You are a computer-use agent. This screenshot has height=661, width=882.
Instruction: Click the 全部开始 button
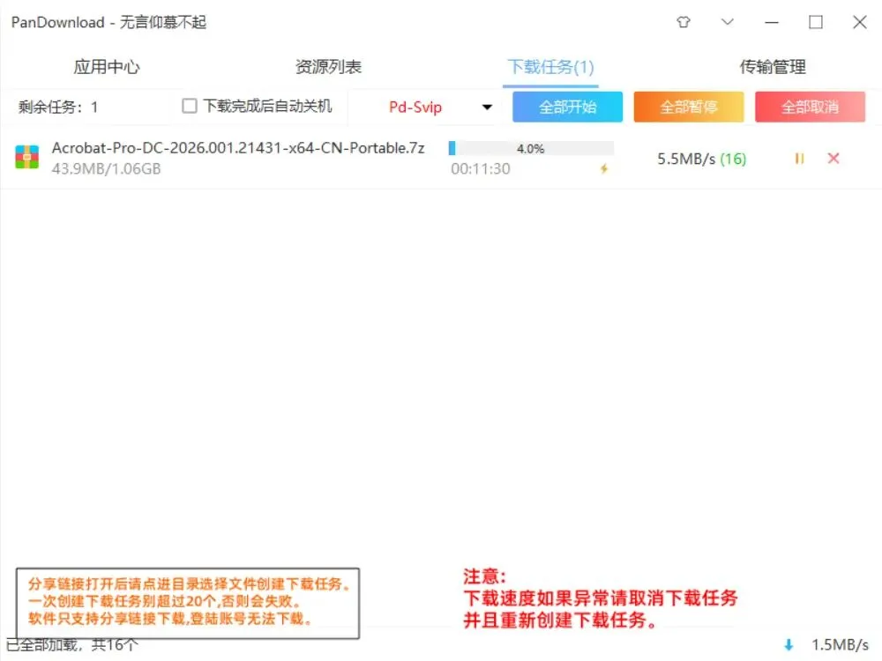click(567, 107)
